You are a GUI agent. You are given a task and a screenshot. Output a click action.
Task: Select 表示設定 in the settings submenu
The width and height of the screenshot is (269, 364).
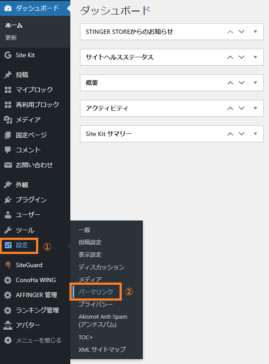pos(90,255)
